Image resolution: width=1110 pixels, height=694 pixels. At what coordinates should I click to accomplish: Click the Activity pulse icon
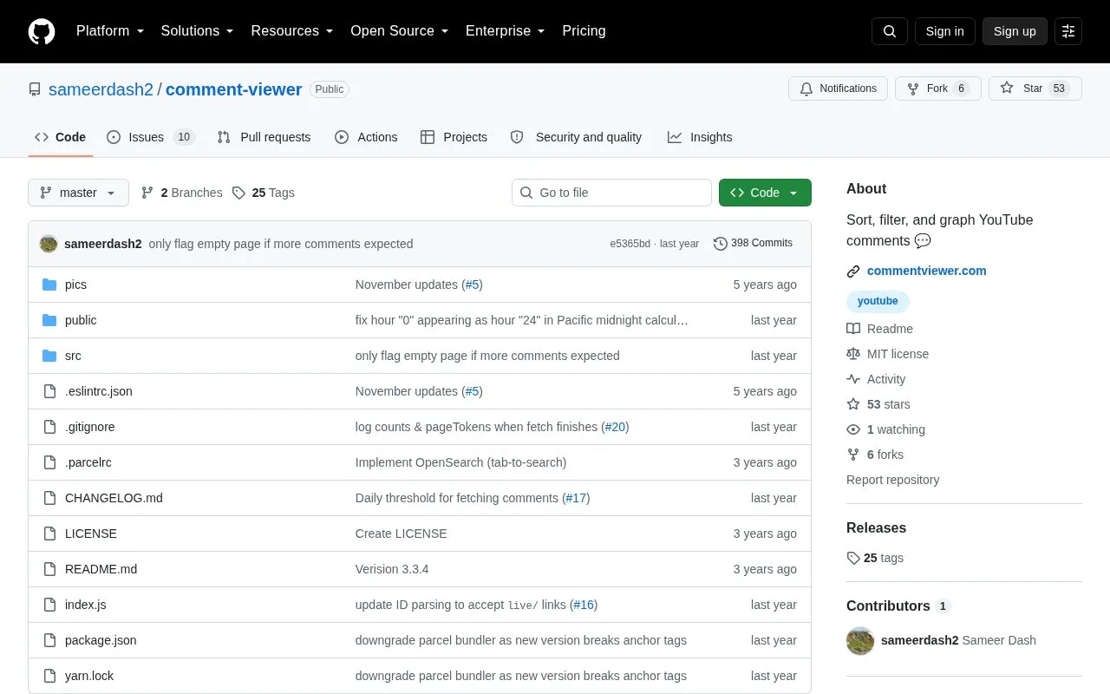(x=853, y=379)
